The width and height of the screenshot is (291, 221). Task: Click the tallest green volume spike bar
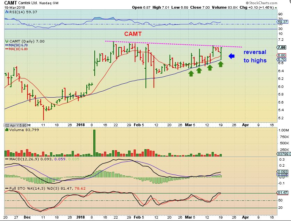(94, 143)
